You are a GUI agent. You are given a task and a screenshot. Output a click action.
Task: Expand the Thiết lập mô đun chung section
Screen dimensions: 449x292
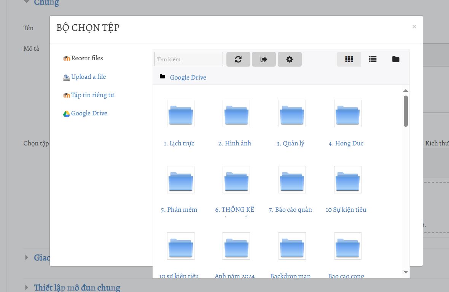[x=77, y=287]
